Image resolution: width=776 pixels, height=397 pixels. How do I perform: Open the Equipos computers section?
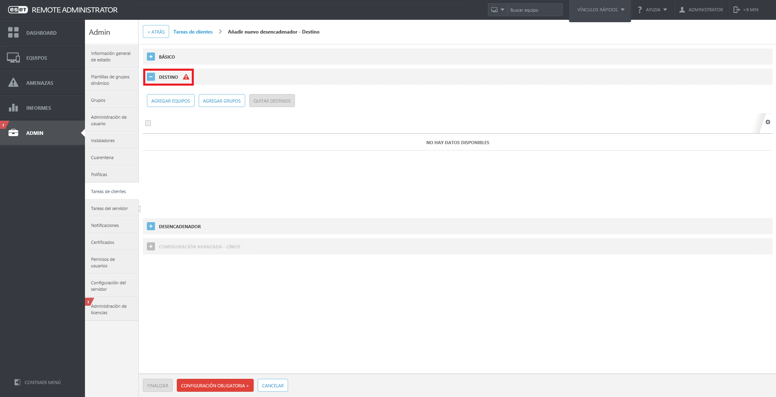point(42,58)
